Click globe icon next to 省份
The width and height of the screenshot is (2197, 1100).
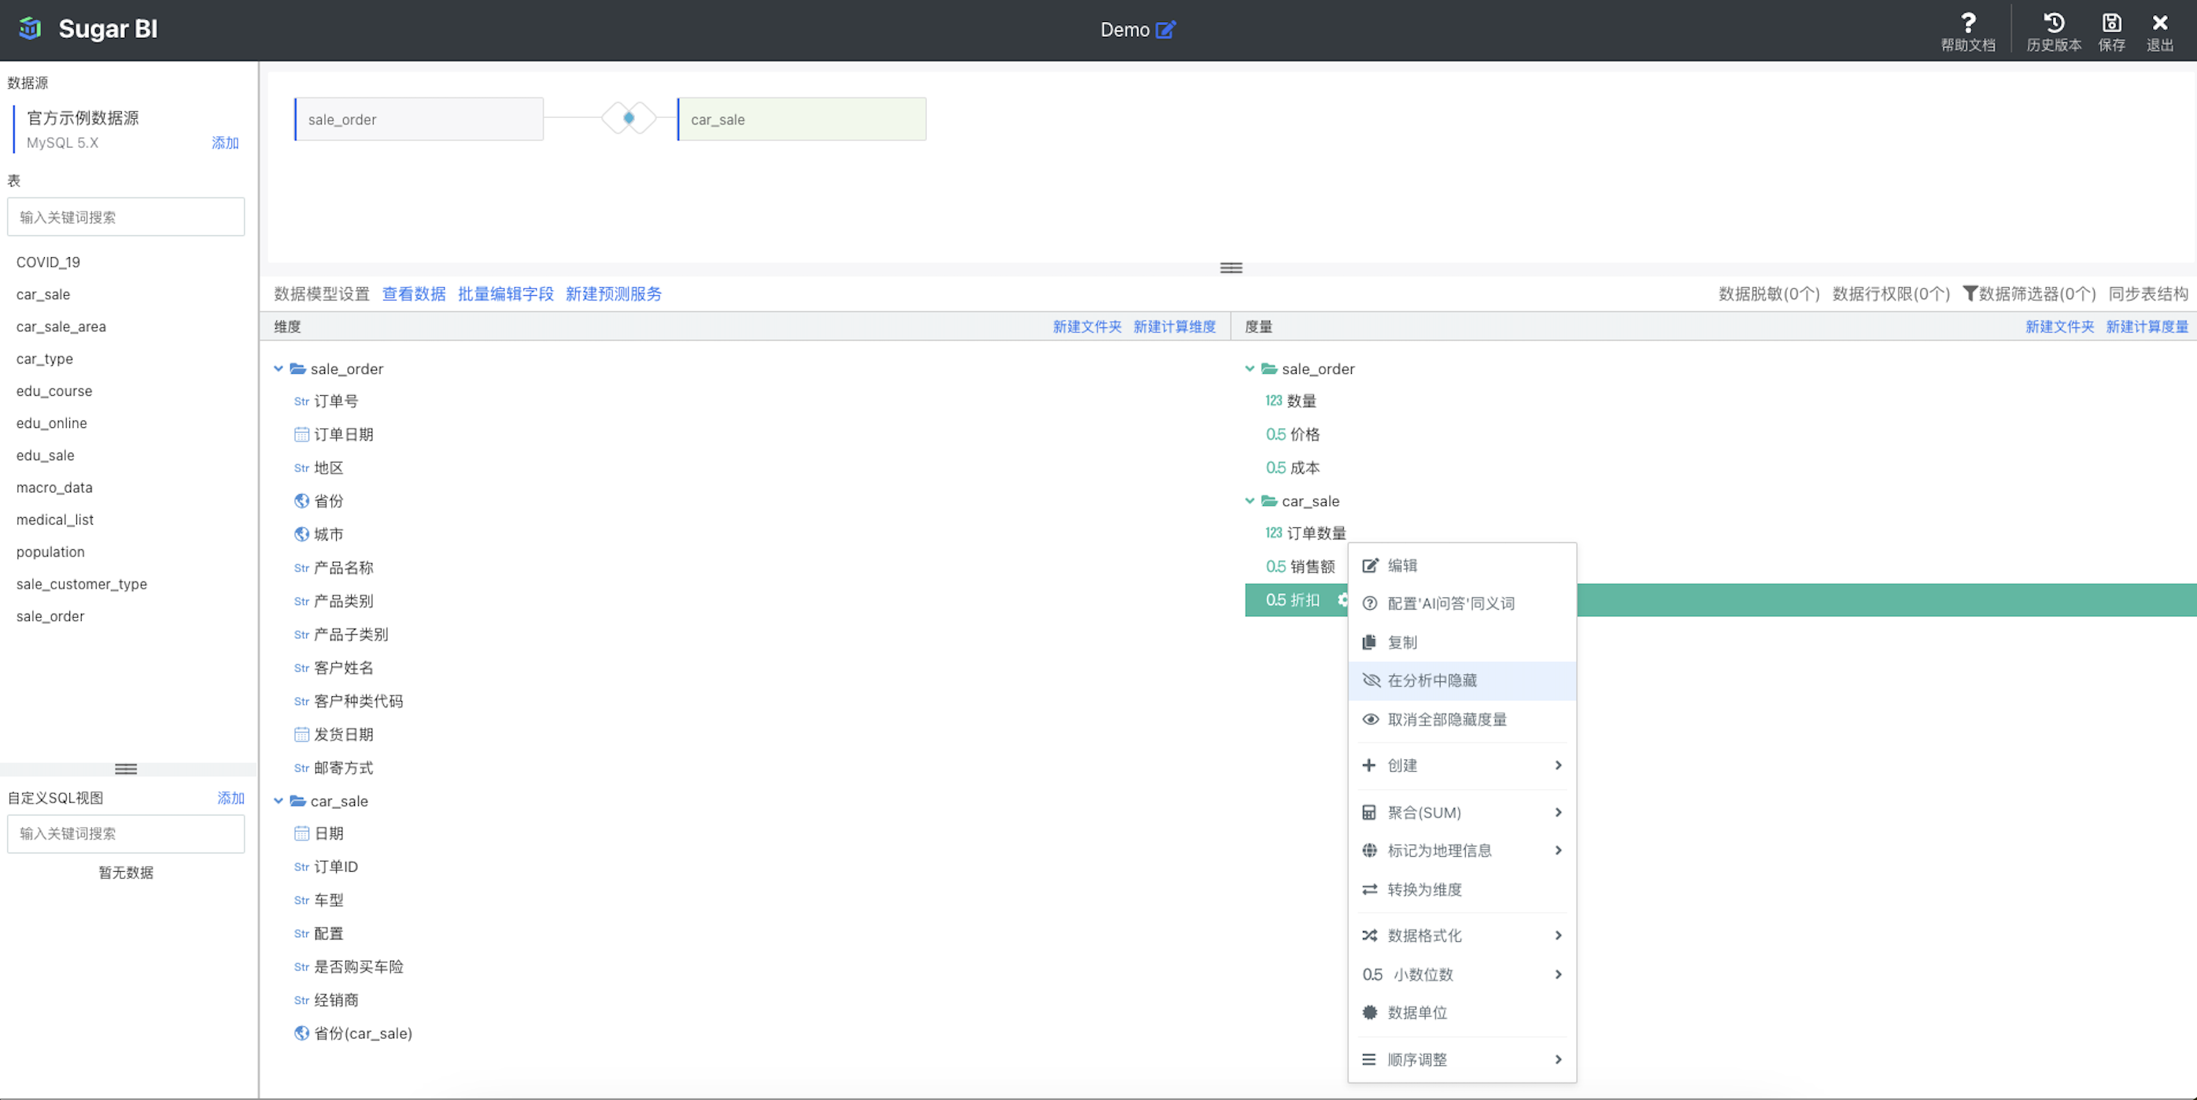coord(301,501)
